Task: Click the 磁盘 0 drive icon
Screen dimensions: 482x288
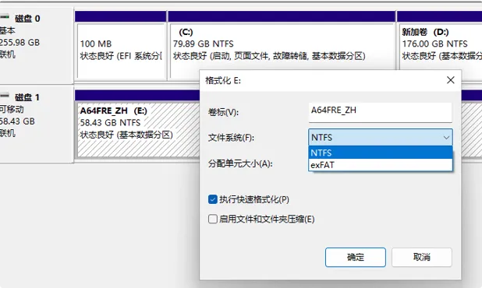Action: [5, 17]
